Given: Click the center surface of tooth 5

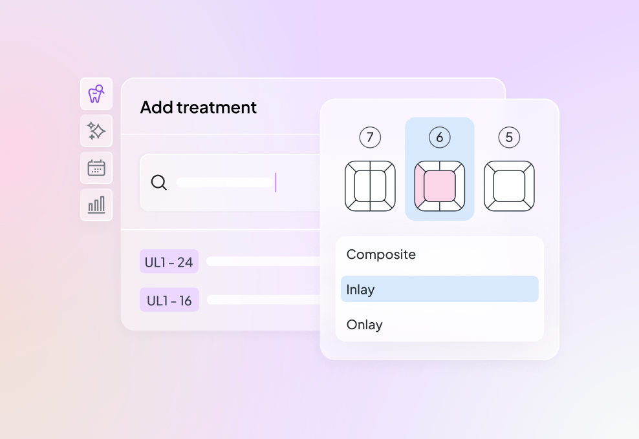Looking at the screenshot, I should [x=509, y=186].
